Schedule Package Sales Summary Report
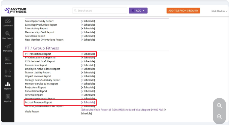 tap(88, 80)
